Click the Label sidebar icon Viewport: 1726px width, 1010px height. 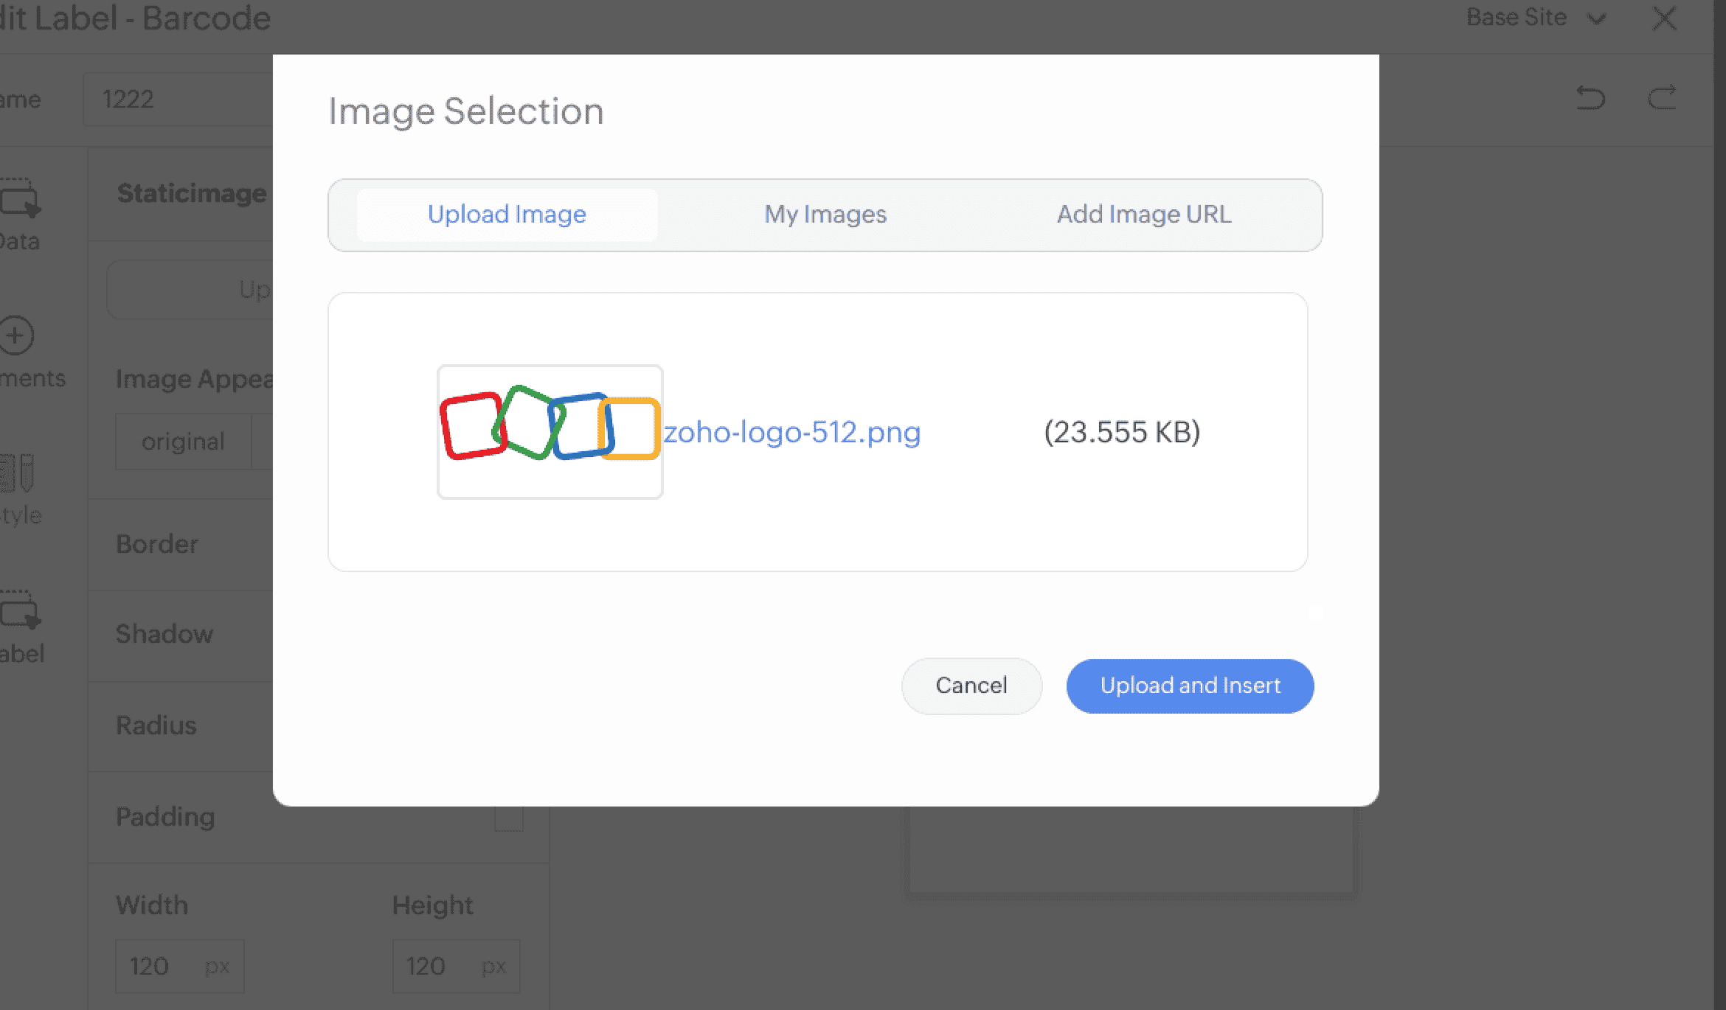tap(20, 612)
